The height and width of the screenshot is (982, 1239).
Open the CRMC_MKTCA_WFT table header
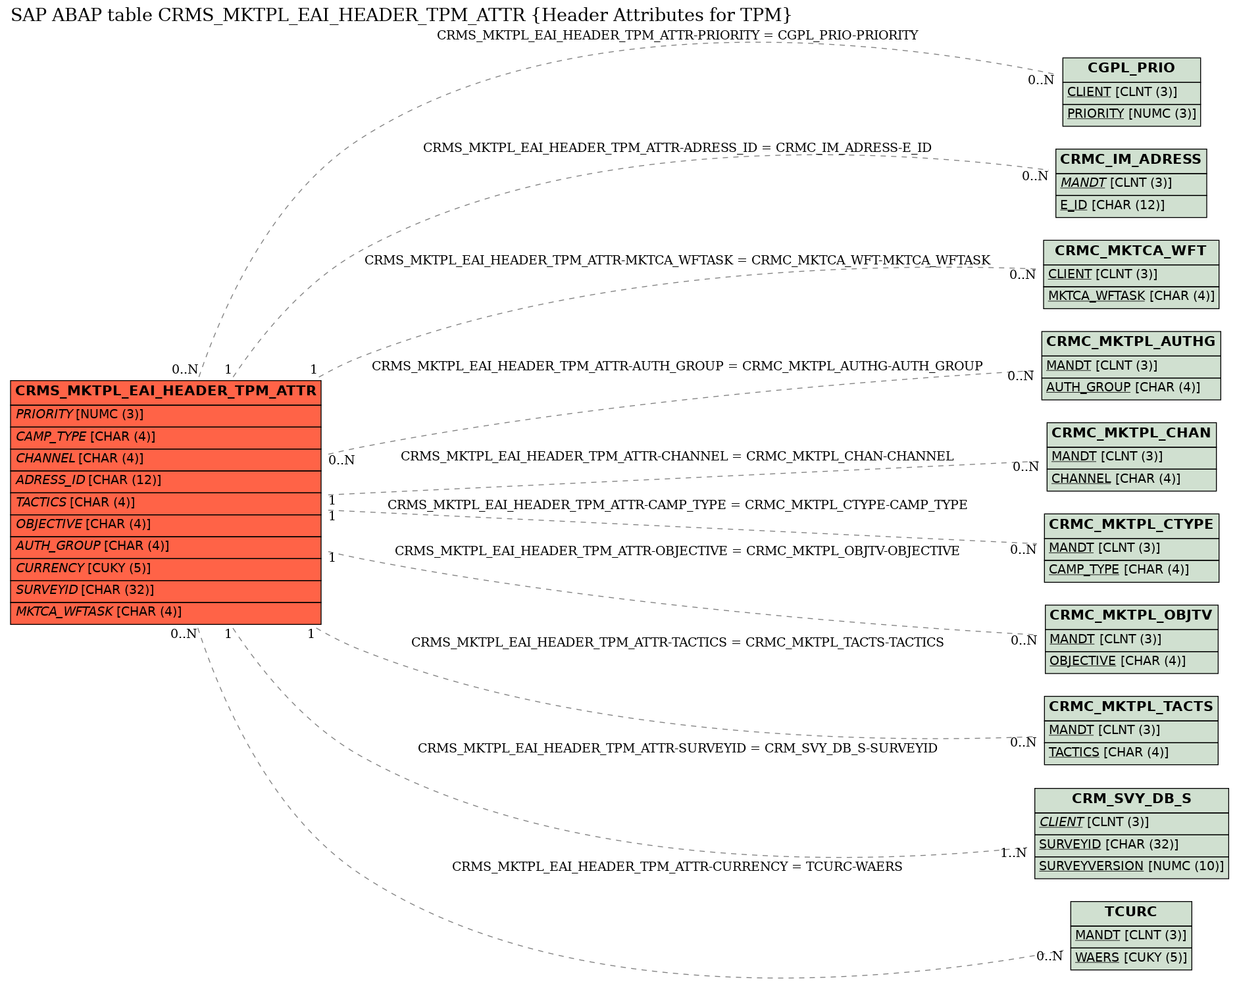click(1131, 252)
